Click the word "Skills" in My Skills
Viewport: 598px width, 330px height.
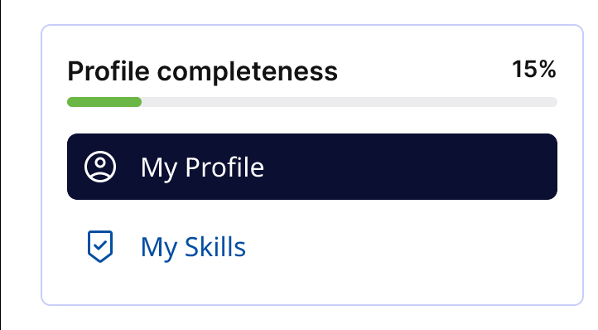(x=215, y=247)
